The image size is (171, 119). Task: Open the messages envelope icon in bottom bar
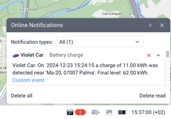(x=96, y=112)
